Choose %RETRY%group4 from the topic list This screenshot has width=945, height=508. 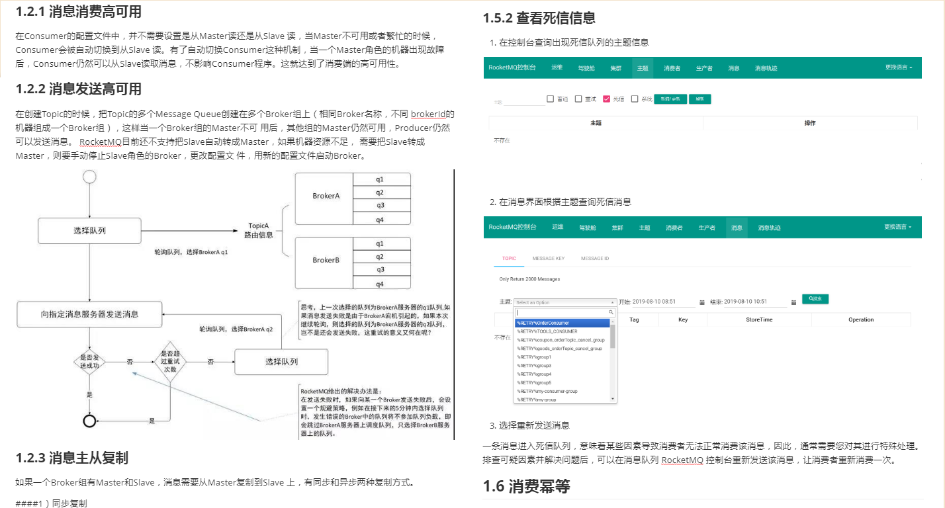tap(562, 374)
